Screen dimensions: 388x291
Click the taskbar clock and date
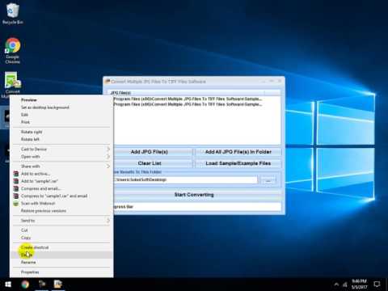pyautogui.click(x=359, y=285)
